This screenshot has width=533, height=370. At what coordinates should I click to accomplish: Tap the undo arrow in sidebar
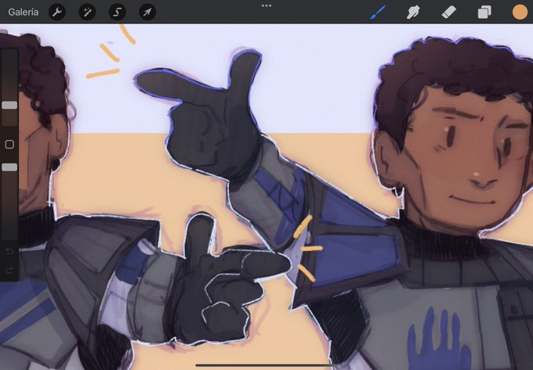[x=9, y=251]
